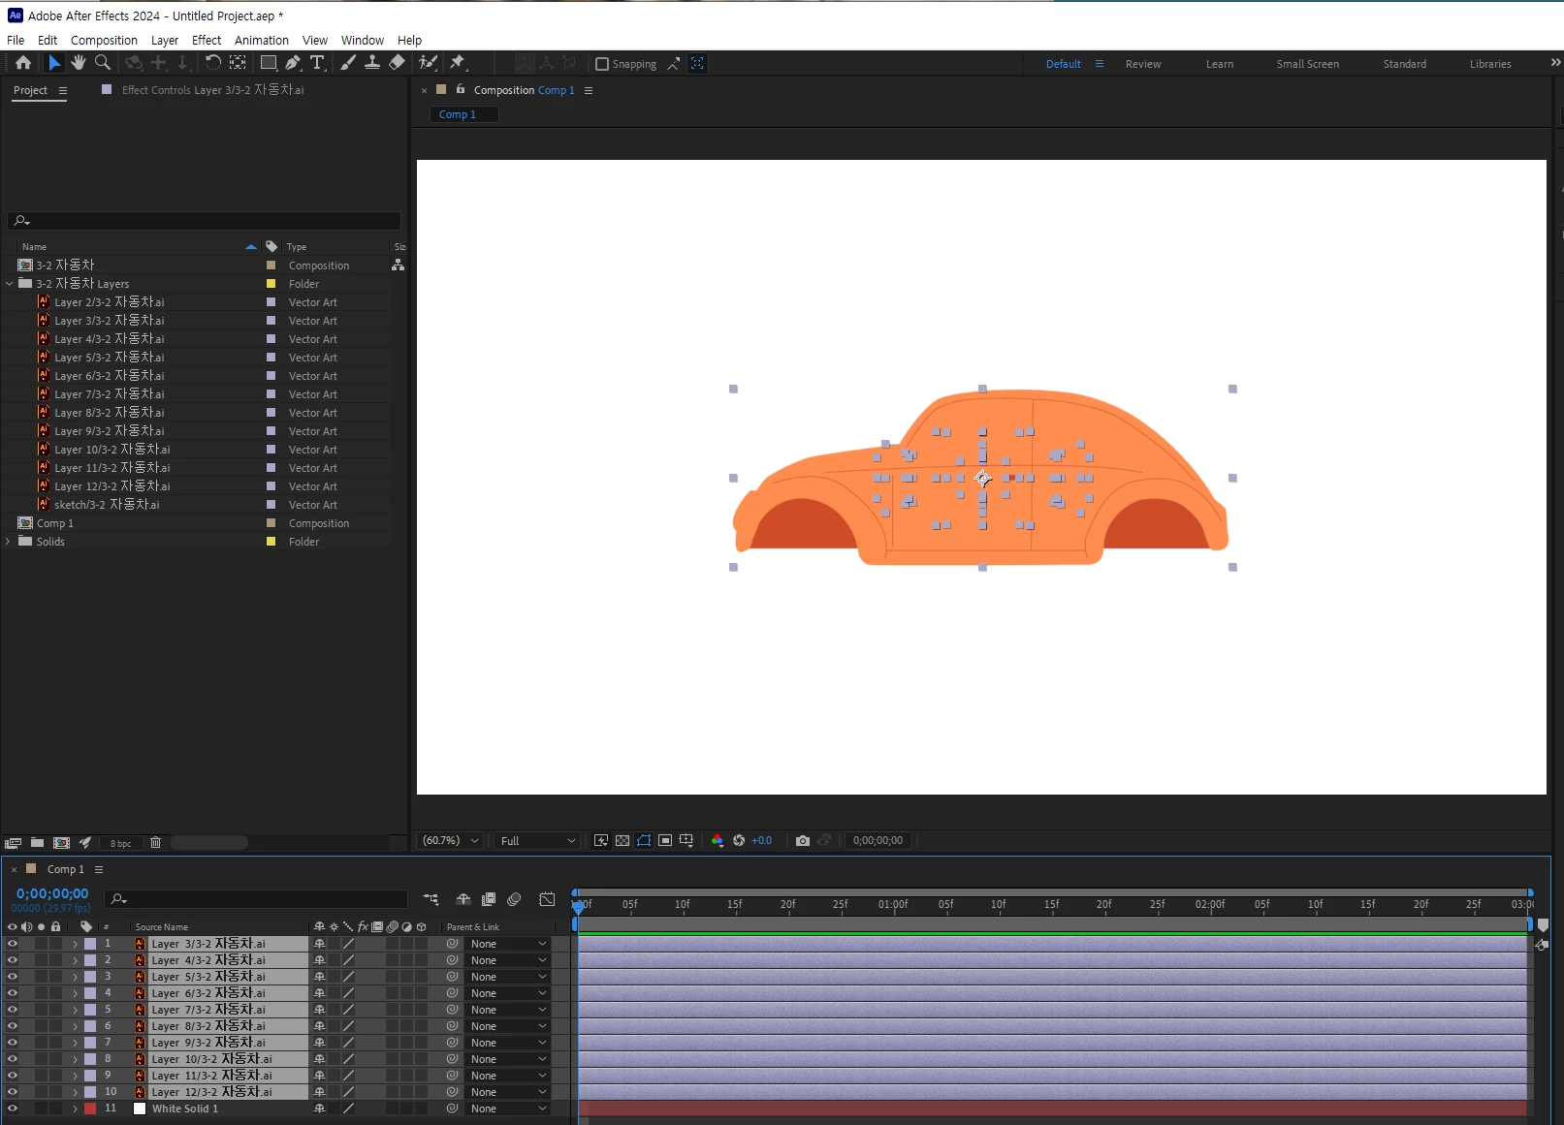Select the Selection (arrow) tool
The height and width of the screenshot is (1125, 1564).
(x=54, y=63)
